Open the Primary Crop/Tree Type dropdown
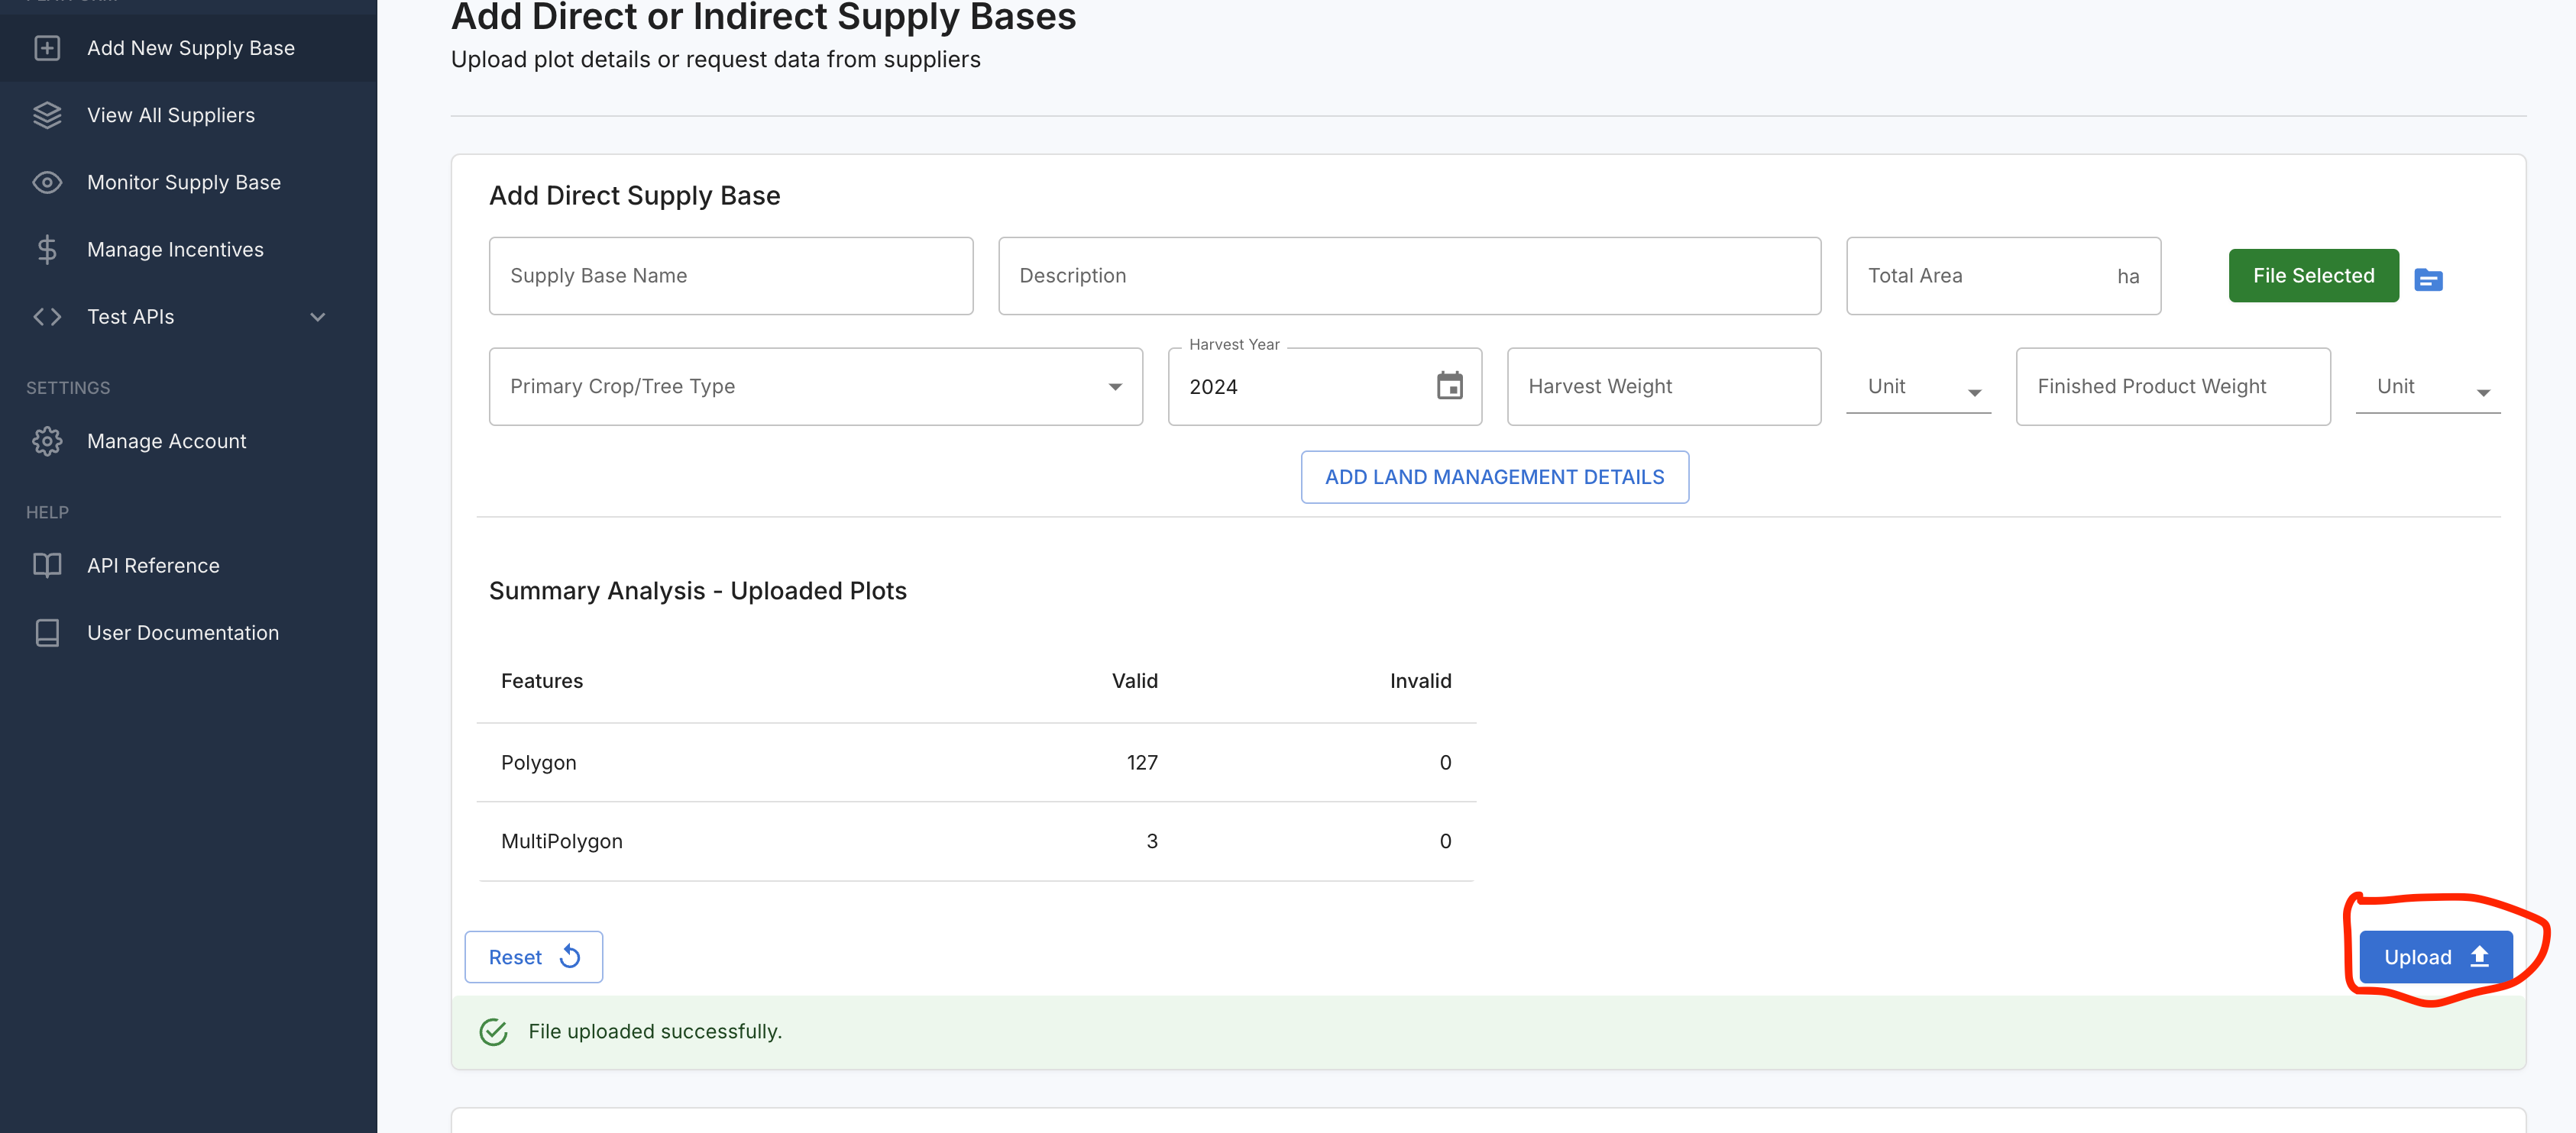This screenshot has height=1133, width=2576. click(x=815, y=386)
